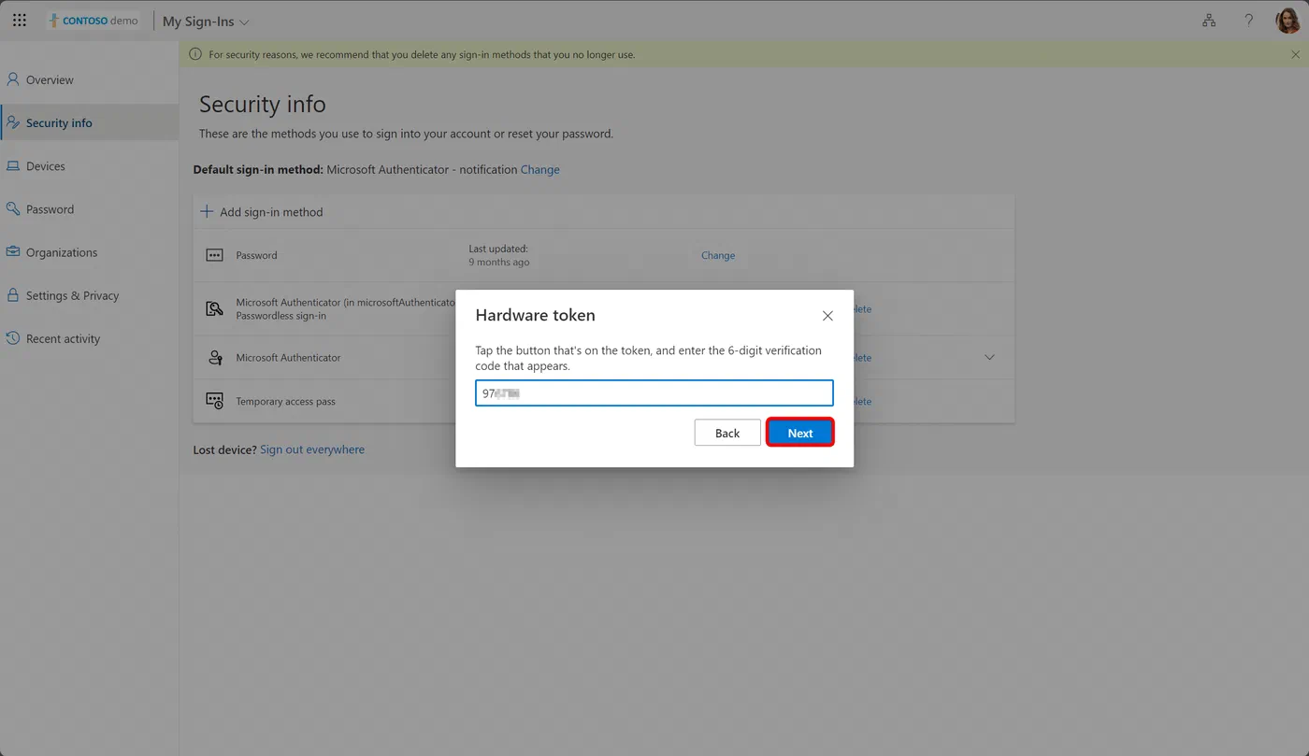Image resolution: width=1309 pixels, height=756 pixels.
Task: Open the organization chart icon in header
Action: click(1209, 21)
